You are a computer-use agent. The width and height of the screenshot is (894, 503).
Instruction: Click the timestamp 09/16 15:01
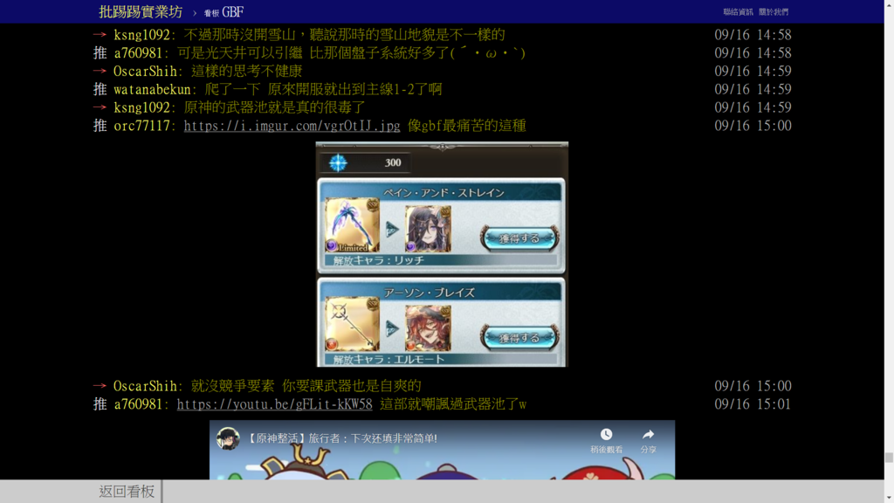753,403
